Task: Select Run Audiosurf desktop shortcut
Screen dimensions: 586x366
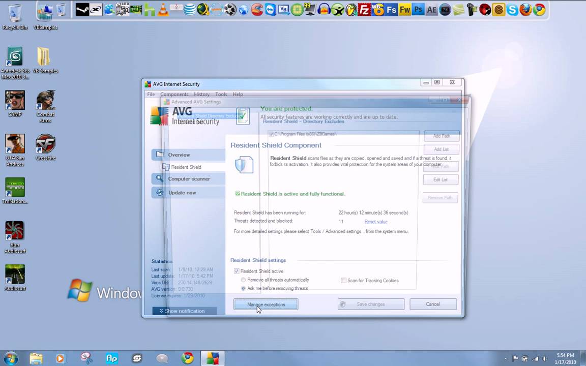Action: [x=15, y=237]
